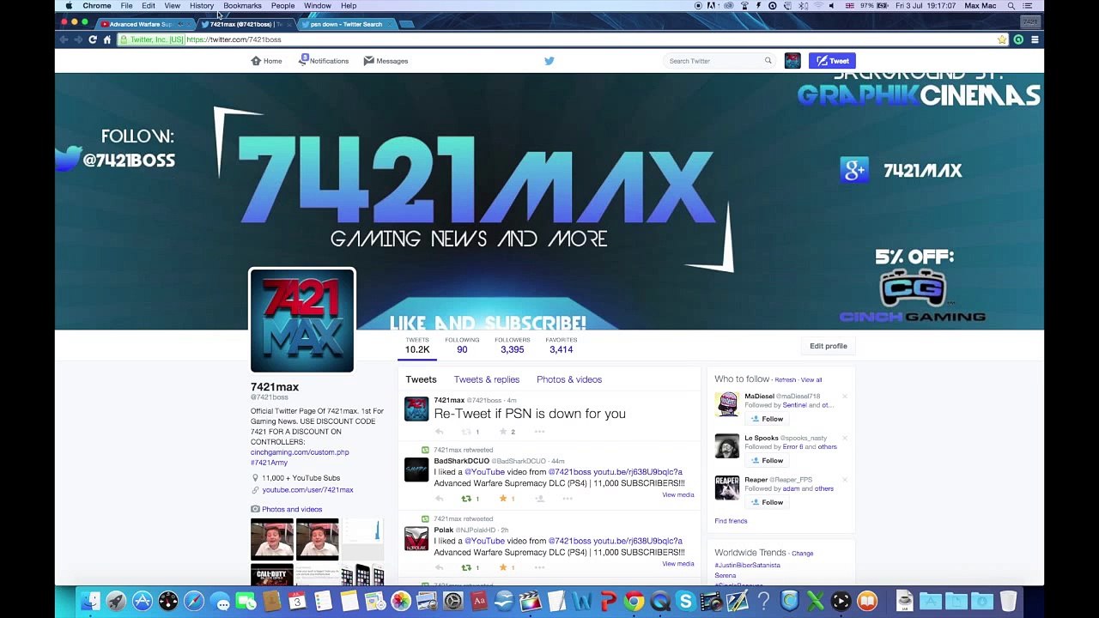Viewport: 1099px width, 618px height.
Task: Reload the page in Chrome
Action: pyautogui.click(x=93, y=39)
